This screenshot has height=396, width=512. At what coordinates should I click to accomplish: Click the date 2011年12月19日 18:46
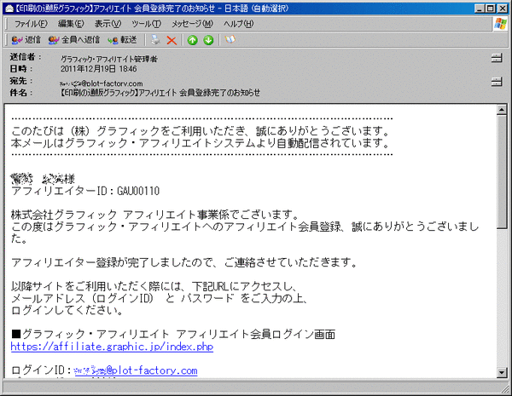(99, 69)
